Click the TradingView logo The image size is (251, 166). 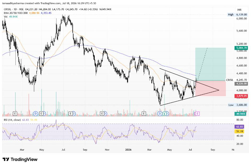20,159
